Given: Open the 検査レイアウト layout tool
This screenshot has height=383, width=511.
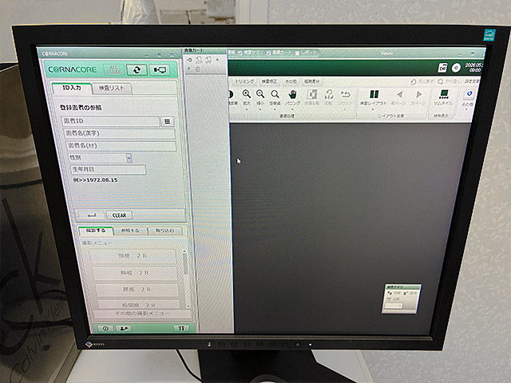Looking at the screenshot, I should pyautogui.click(x=374, y=94).
